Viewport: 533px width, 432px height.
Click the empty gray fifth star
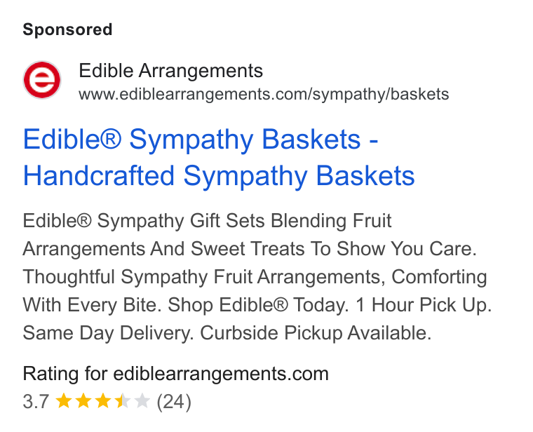click(x=142, y=400)
